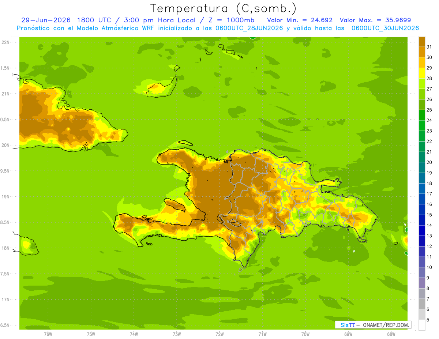The image size is (439, 339).
Task: Click the '75W' longitude axis label
Action: [91, 334]
